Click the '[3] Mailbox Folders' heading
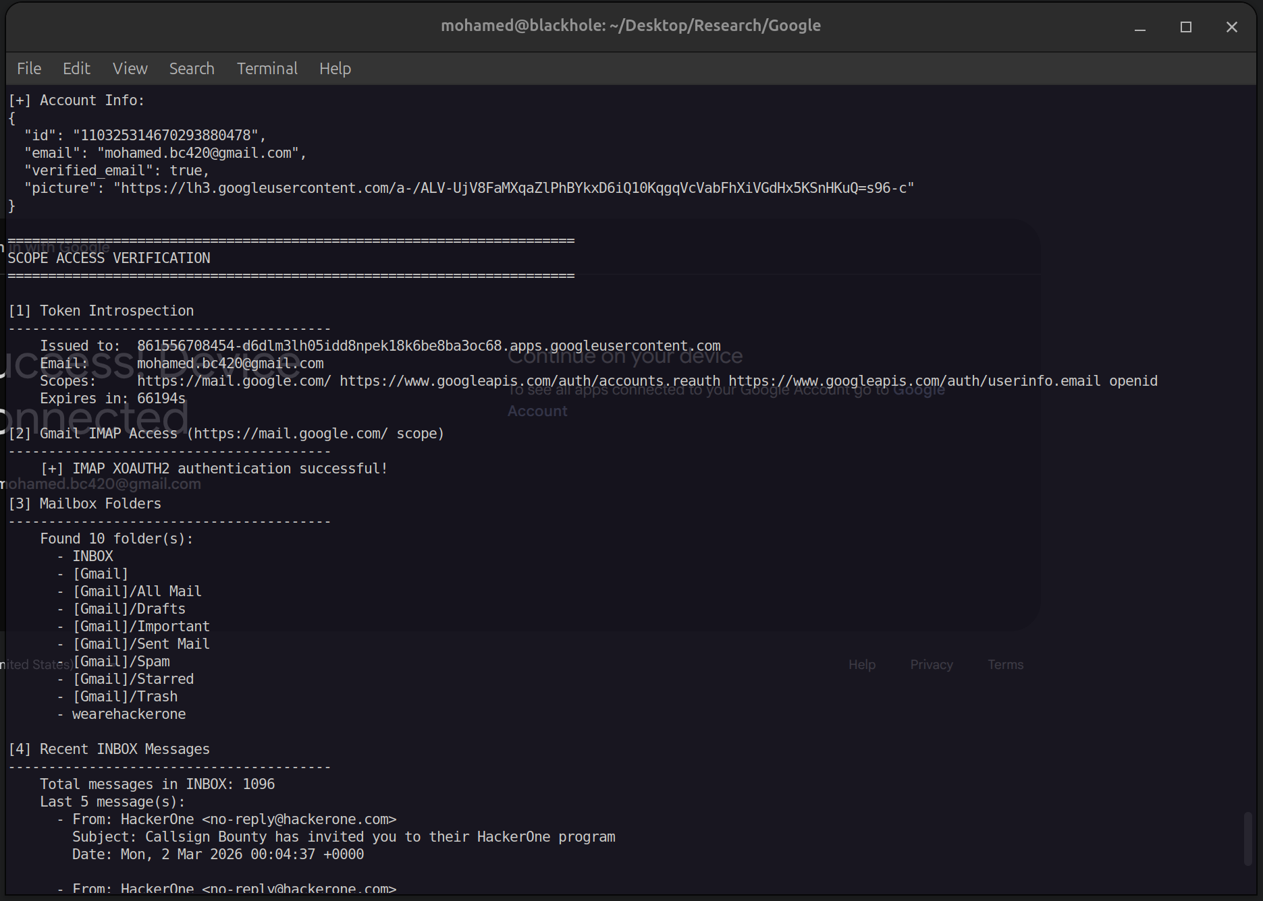The image size is (1263, 901). coord(84,504)
